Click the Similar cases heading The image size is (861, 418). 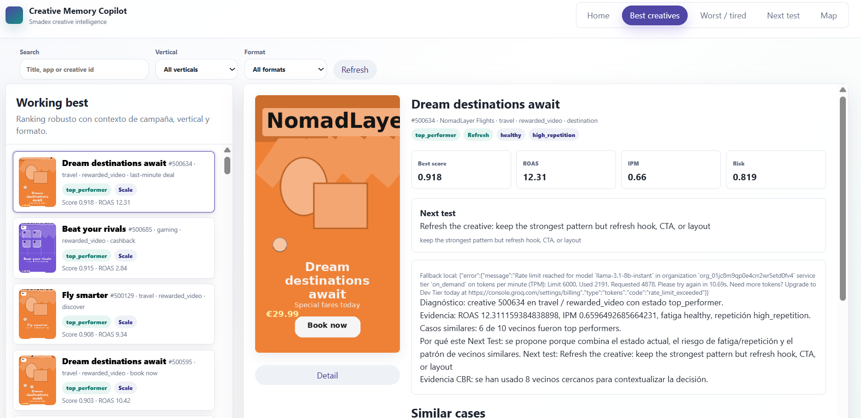[x=448, y=412]
